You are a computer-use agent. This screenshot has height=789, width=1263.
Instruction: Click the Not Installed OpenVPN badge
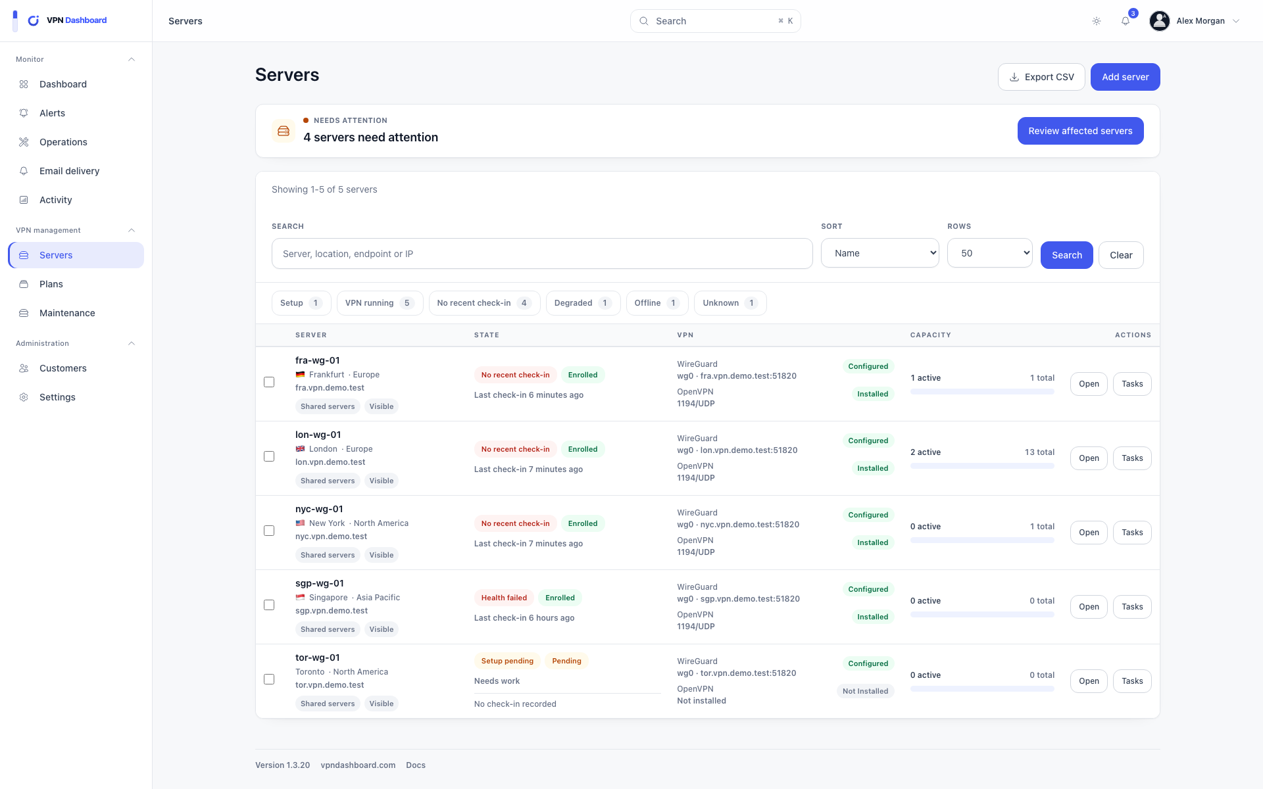tap(865, 691)
